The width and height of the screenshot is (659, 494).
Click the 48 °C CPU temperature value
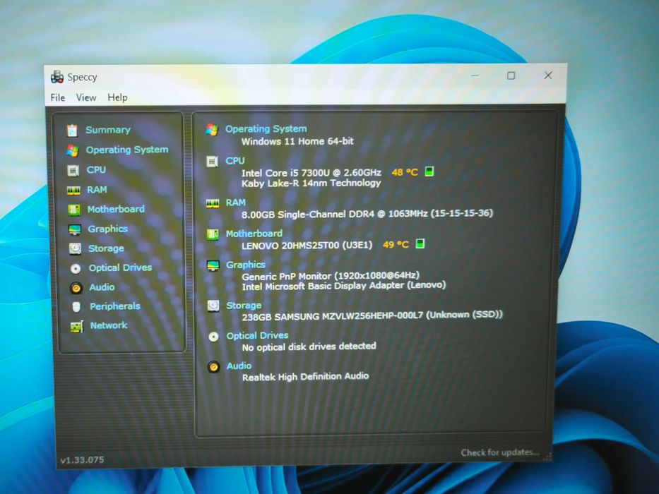(405, 172)
